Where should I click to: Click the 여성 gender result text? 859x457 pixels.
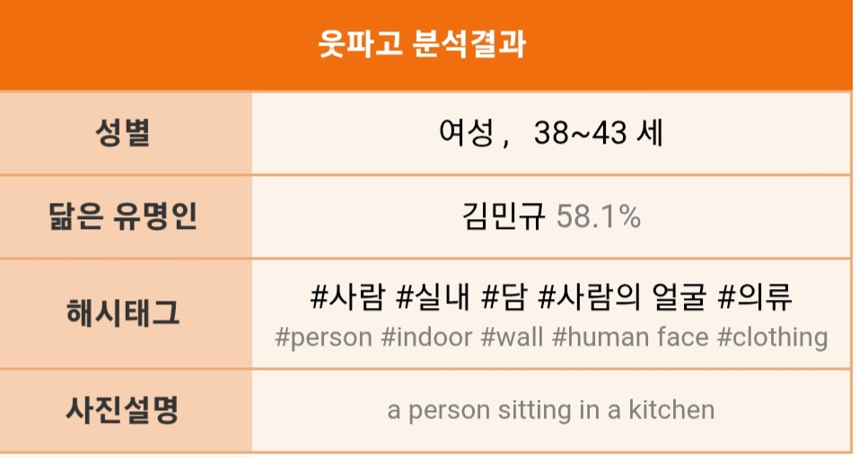[x=466, y=134]
